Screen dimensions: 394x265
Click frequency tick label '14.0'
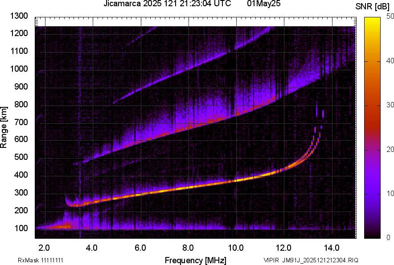click(332, 248)
